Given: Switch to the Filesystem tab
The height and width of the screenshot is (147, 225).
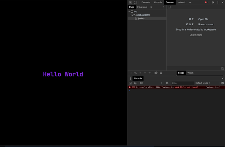Looking at the screenshot, I should pyautogui.click(x=142, y=7).
